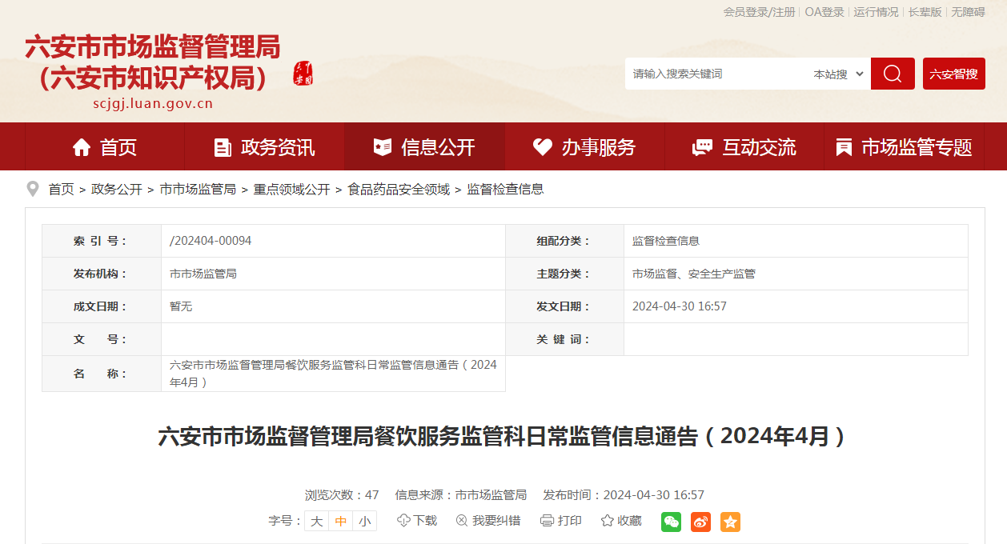1007x544 pixels.
Task: Click the download cloud icon
Action: tap(403, 521)
